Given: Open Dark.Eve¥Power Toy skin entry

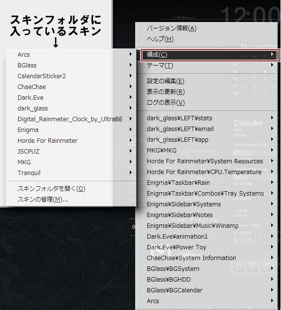Looking at the screenshot, I should (207, 247).
